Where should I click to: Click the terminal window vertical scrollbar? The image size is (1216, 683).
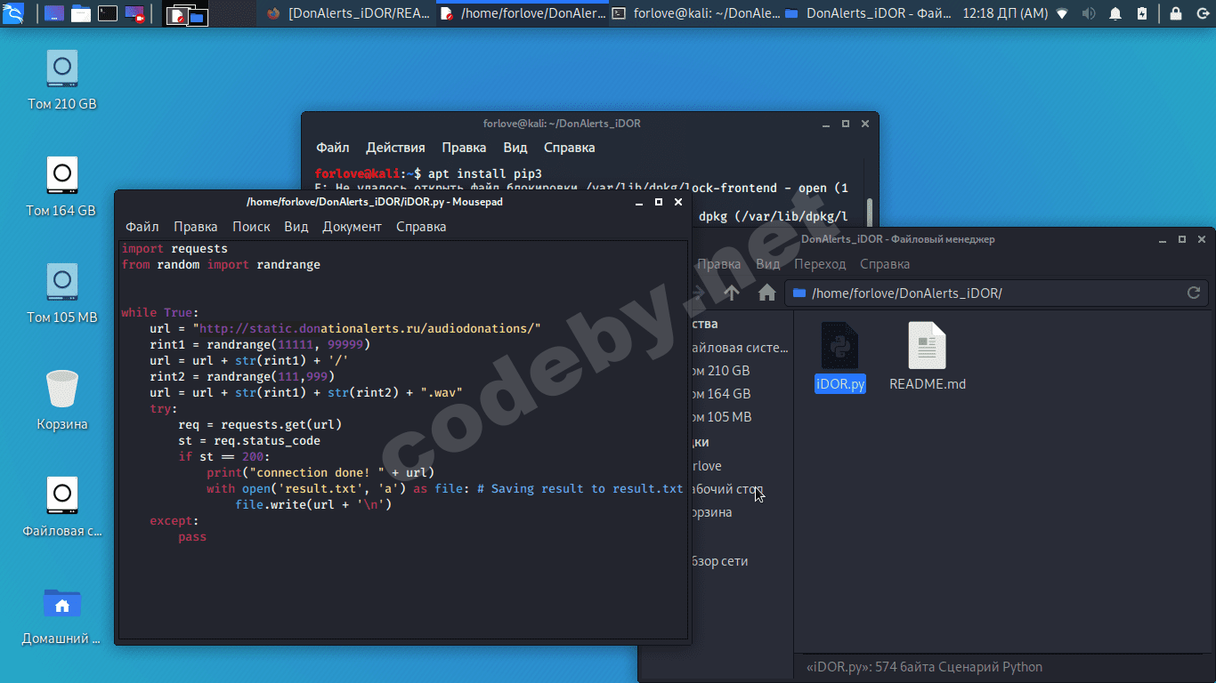(x=870, y=211)
